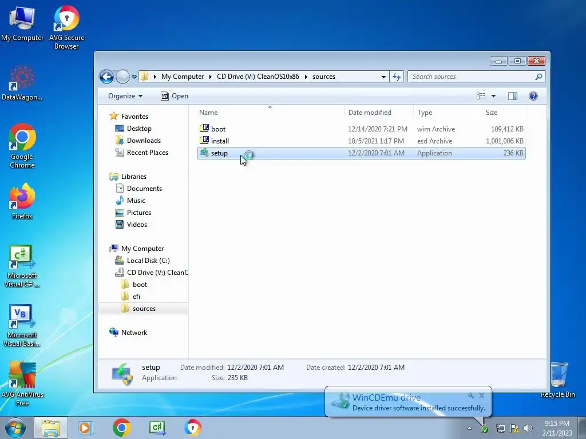This screenshot has height=439, width=586.
Task: Change your view icon in toolbar
Action: [481, 96]
